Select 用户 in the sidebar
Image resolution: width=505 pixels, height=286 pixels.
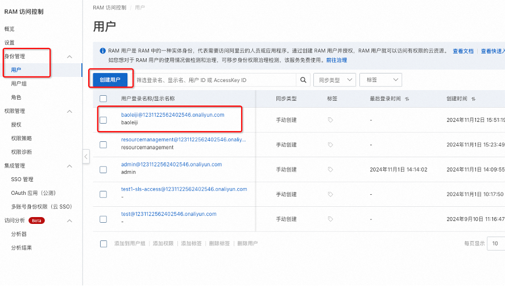[x=16, y=70]
